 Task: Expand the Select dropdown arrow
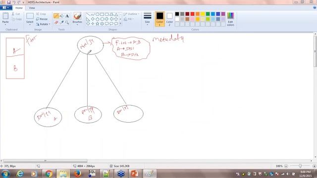[x=30, y=25]
